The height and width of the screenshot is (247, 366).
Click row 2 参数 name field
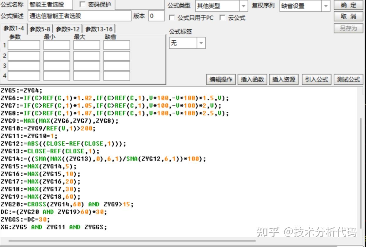pos(24,56)
